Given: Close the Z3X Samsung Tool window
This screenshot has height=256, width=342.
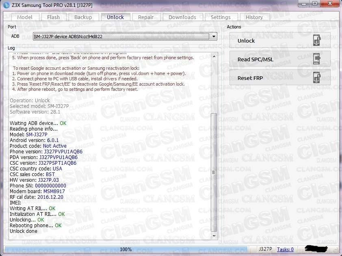Looking at the screenshot, I should (330, 4).
